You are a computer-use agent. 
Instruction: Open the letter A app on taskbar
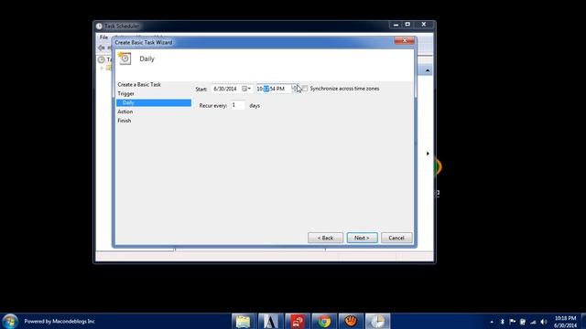(x=270, y=321)
